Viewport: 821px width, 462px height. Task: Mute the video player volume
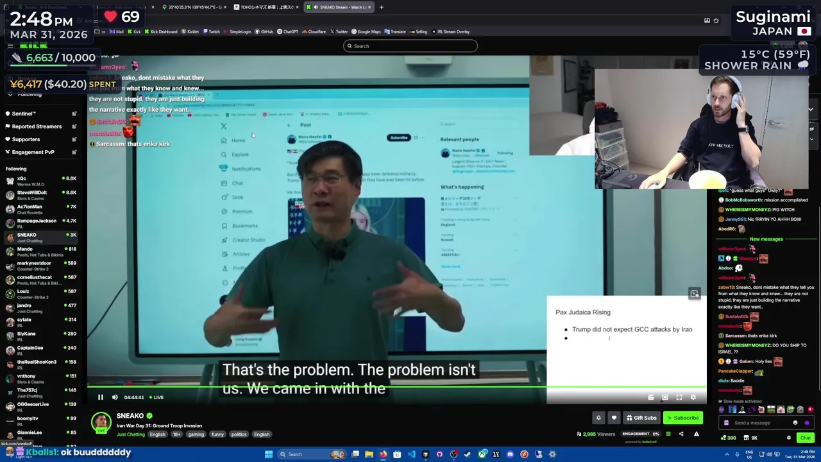pos(115,397)
